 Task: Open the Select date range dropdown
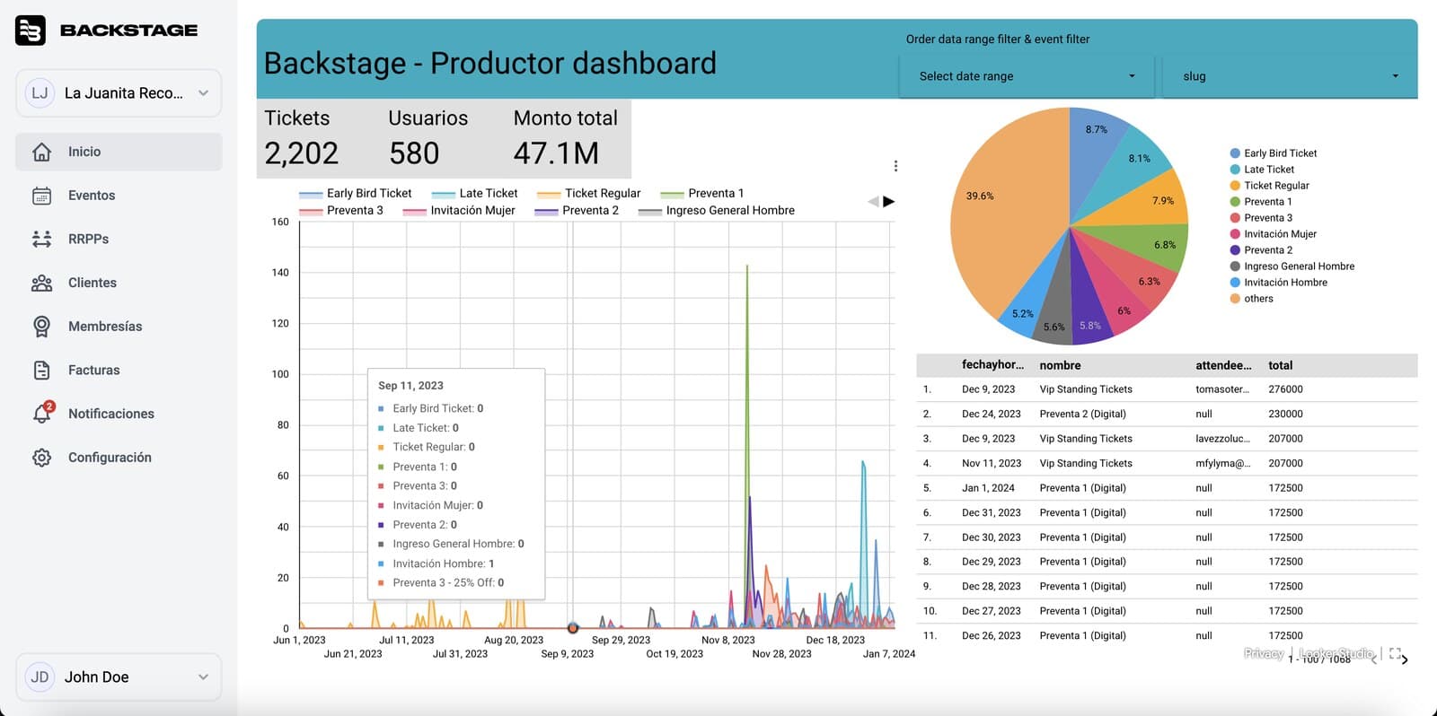tap(1027, 76)
